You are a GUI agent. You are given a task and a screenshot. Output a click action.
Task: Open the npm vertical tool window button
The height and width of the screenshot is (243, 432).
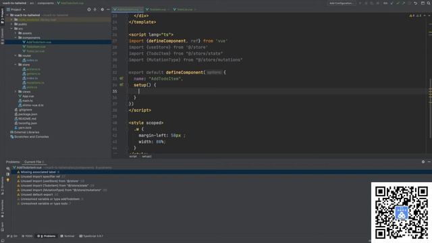coord(2,227)
